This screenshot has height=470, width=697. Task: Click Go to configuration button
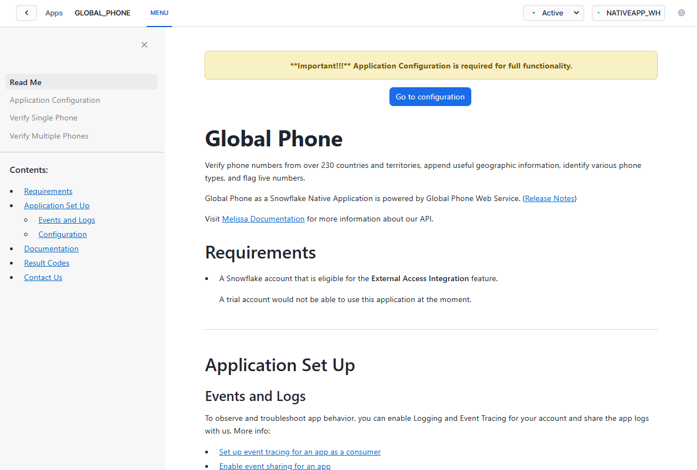pos(430,97)
